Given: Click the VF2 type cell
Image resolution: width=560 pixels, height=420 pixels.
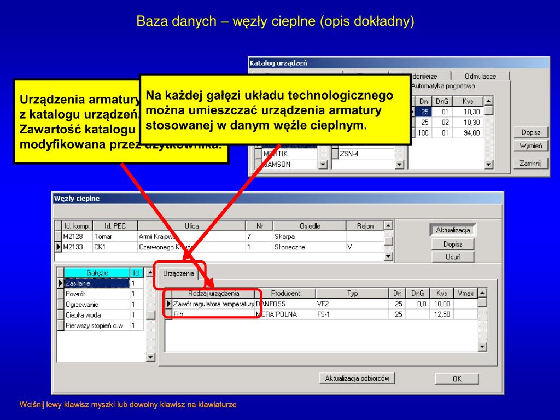Looking at the screenshot, I should (x=352, y=304).
